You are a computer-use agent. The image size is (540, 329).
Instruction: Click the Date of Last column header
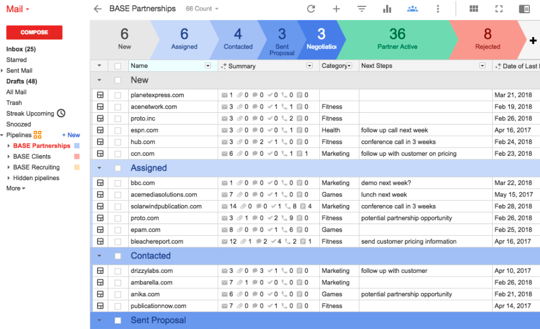516,66
